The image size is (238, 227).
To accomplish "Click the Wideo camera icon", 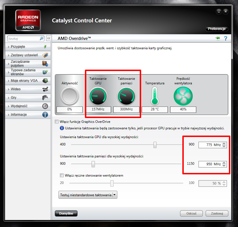I will (x=45, y=89).
